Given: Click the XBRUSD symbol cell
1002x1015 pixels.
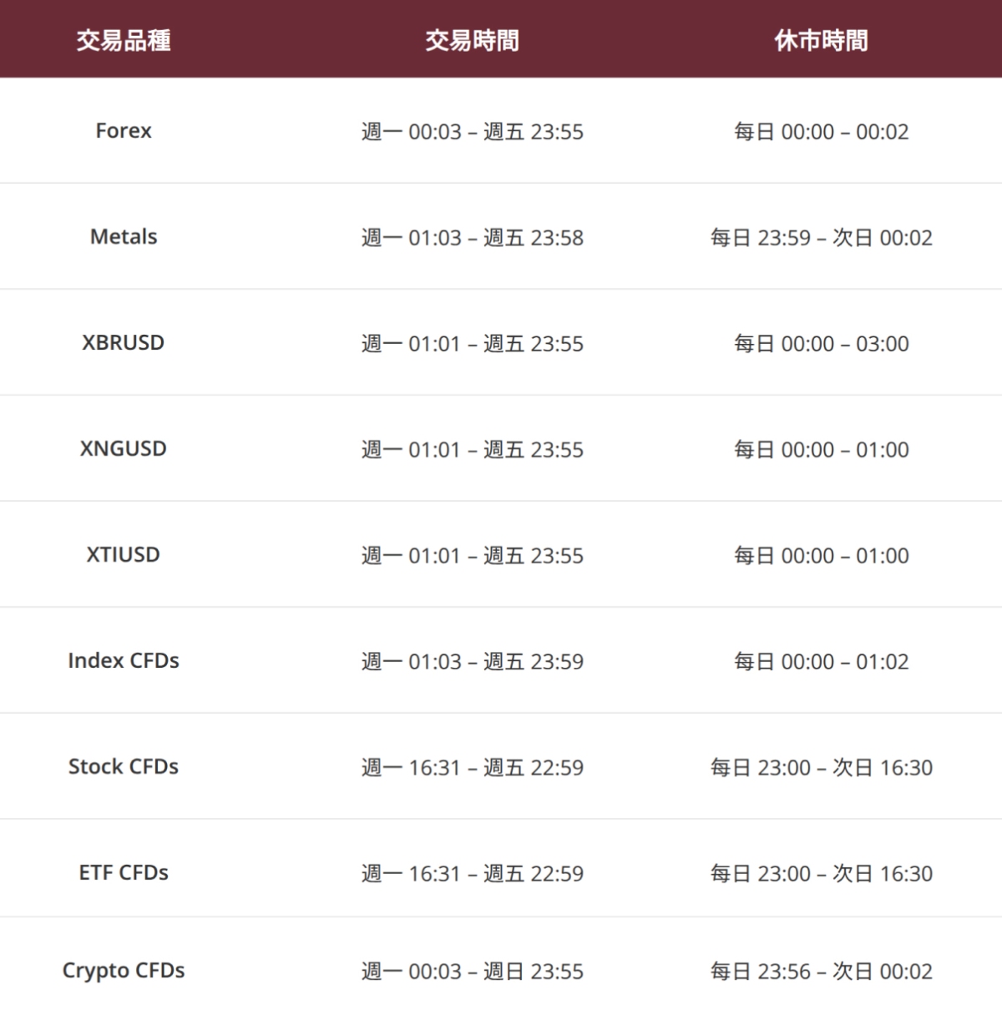Looking at the screenshot, I should [124, 343].
